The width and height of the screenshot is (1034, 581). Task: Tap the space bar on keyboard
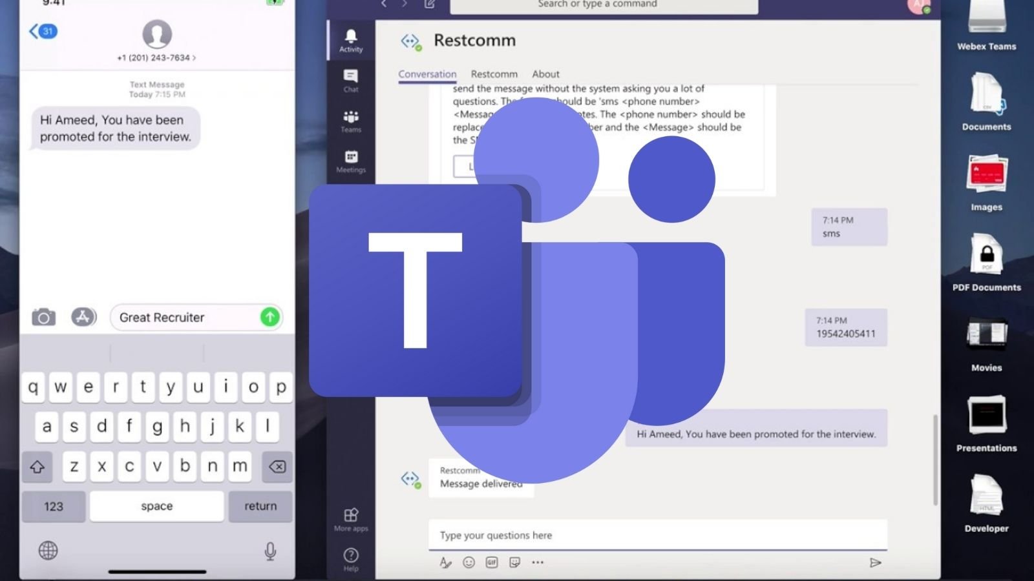[x=157, y=506]
